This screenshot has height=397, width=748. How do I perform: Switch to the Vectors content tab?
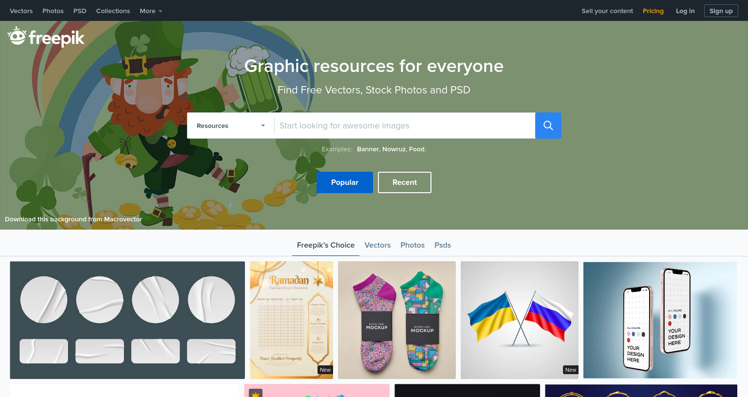tap(377, 245)
